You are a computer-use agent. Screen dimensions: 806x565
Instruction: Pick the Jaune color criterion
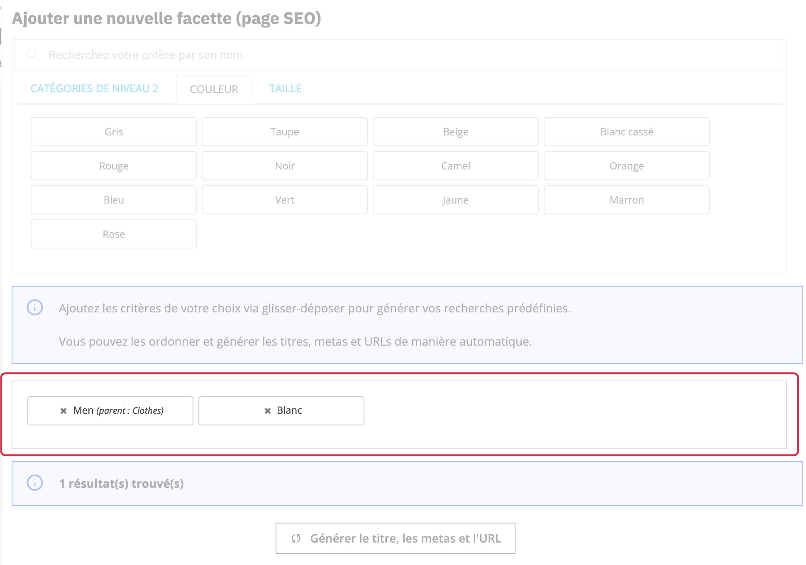456,200
